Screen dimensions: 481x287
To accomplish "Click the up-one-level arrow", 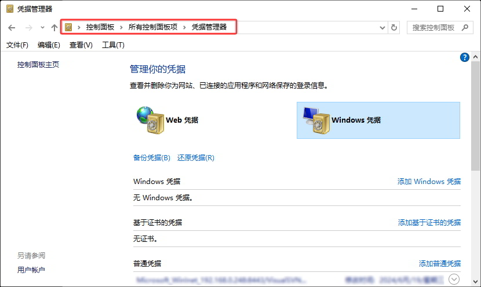I will point(54,28).
